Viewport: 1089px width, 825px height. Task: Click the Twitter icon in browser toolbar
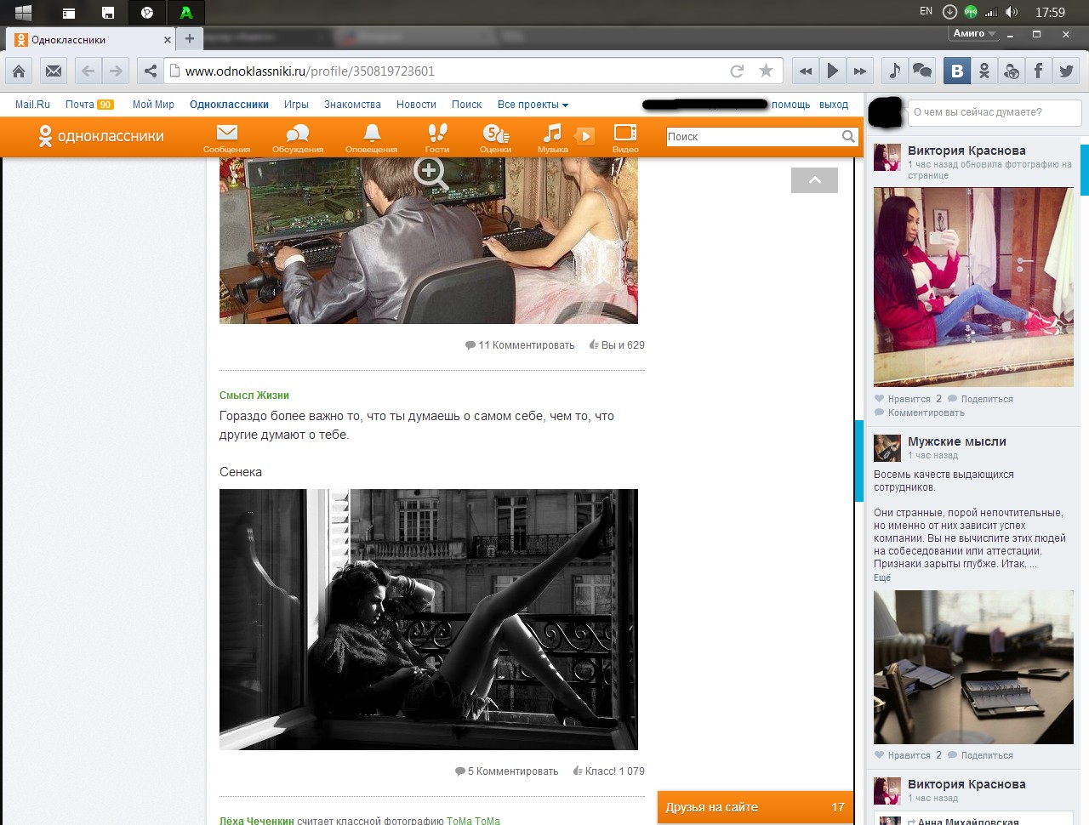[1066, 71]
